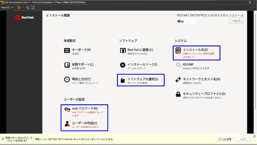Image resolution: width=257 pixels, height=145 pixels.
Task: Click ディスクの変更 button
Action: point(225,139)
